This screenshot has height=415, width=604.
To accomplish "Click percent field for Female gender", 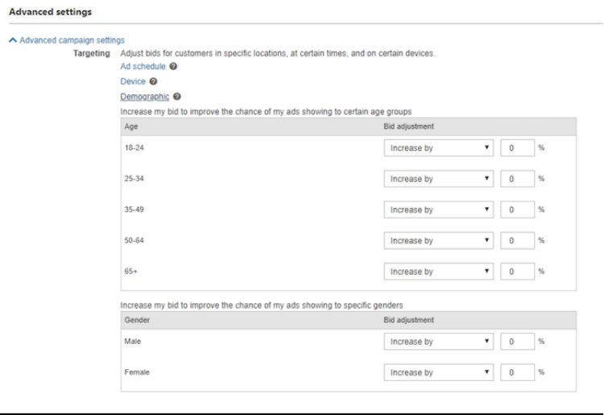I will (x=517, y=372).
